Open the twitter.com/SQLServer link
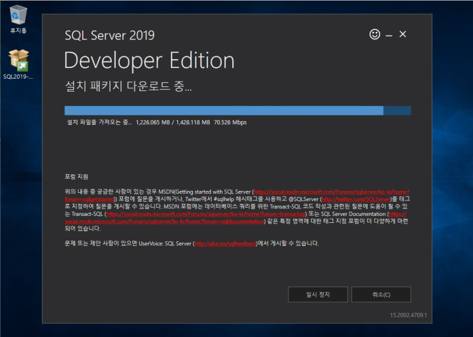The image size is (473, 337). click(x=357, y=199)
